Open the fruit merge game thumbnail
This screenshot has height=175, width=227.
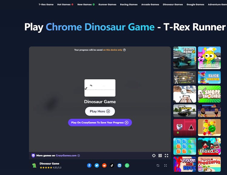pos(209,127)
